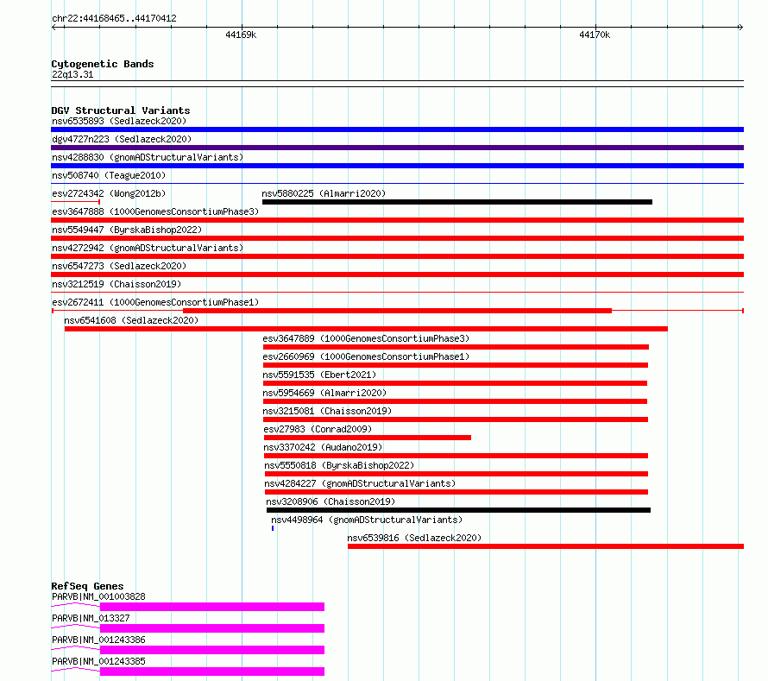Screen dimensions: 768x681
Task: Click the black nsv5880225 variant bar
Action: click(x=457, y=202)
